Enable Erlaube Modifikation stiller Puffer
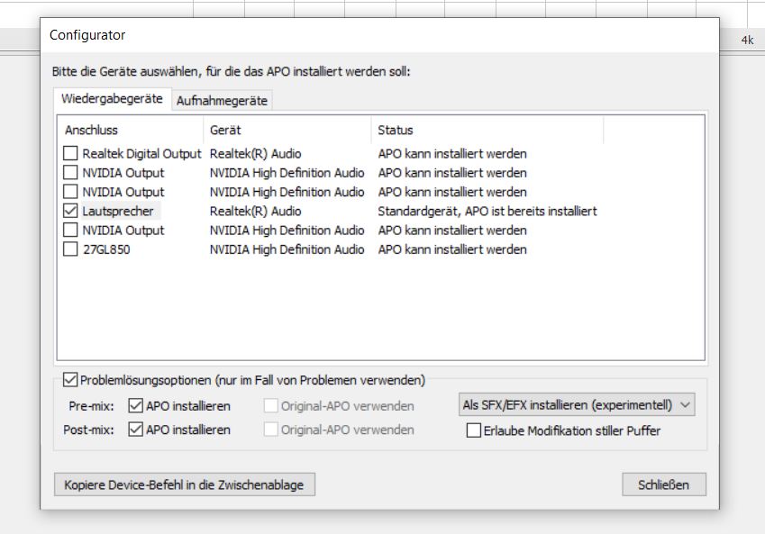The height and width of the screenshot is (534, 765). tap(473, 430)
